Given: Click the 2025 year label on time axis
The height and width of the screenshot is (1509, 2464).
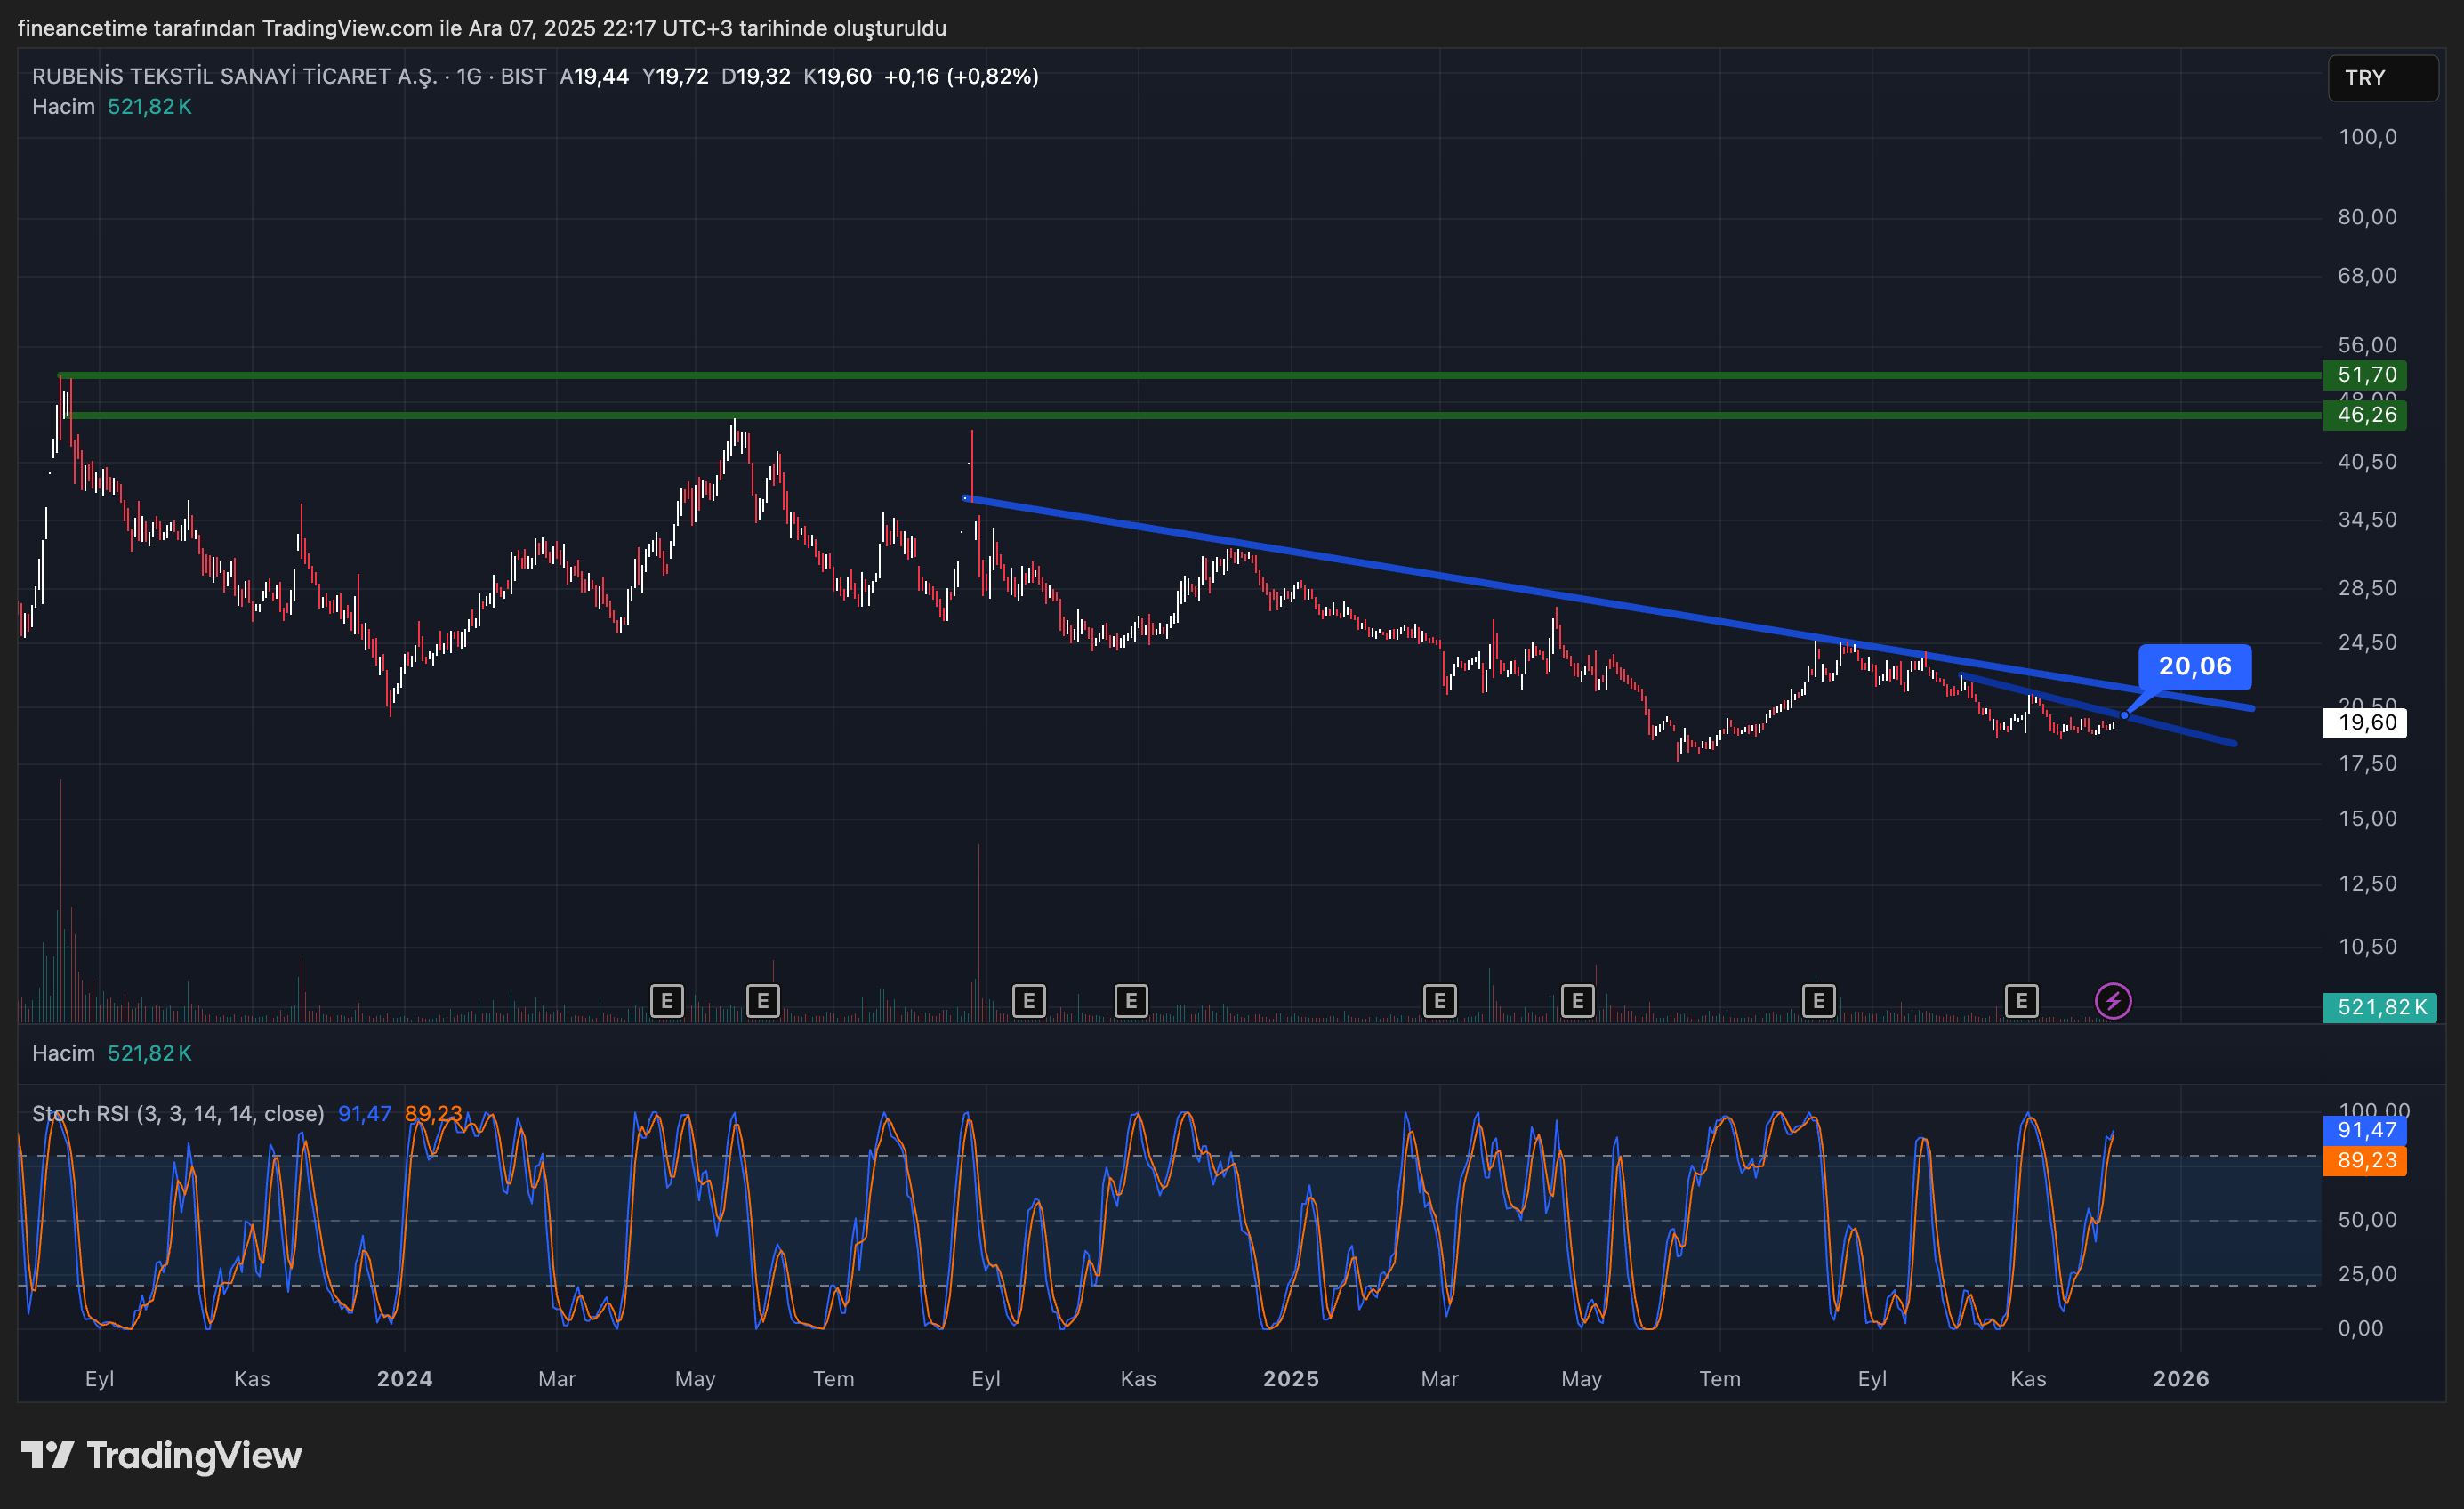Looking at the screenshot, I should click(x=1291, y=1379).
